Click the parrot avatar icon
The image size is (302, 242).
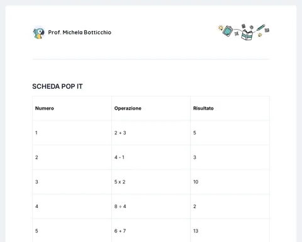[39, 33]
